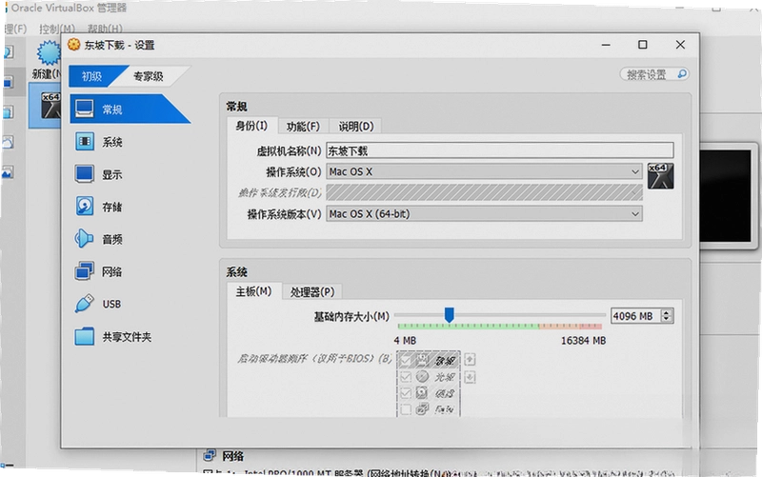This screenshot has height=477, width=762.
Task: Click the 网络 section icon in manager window
Action: 210,455
